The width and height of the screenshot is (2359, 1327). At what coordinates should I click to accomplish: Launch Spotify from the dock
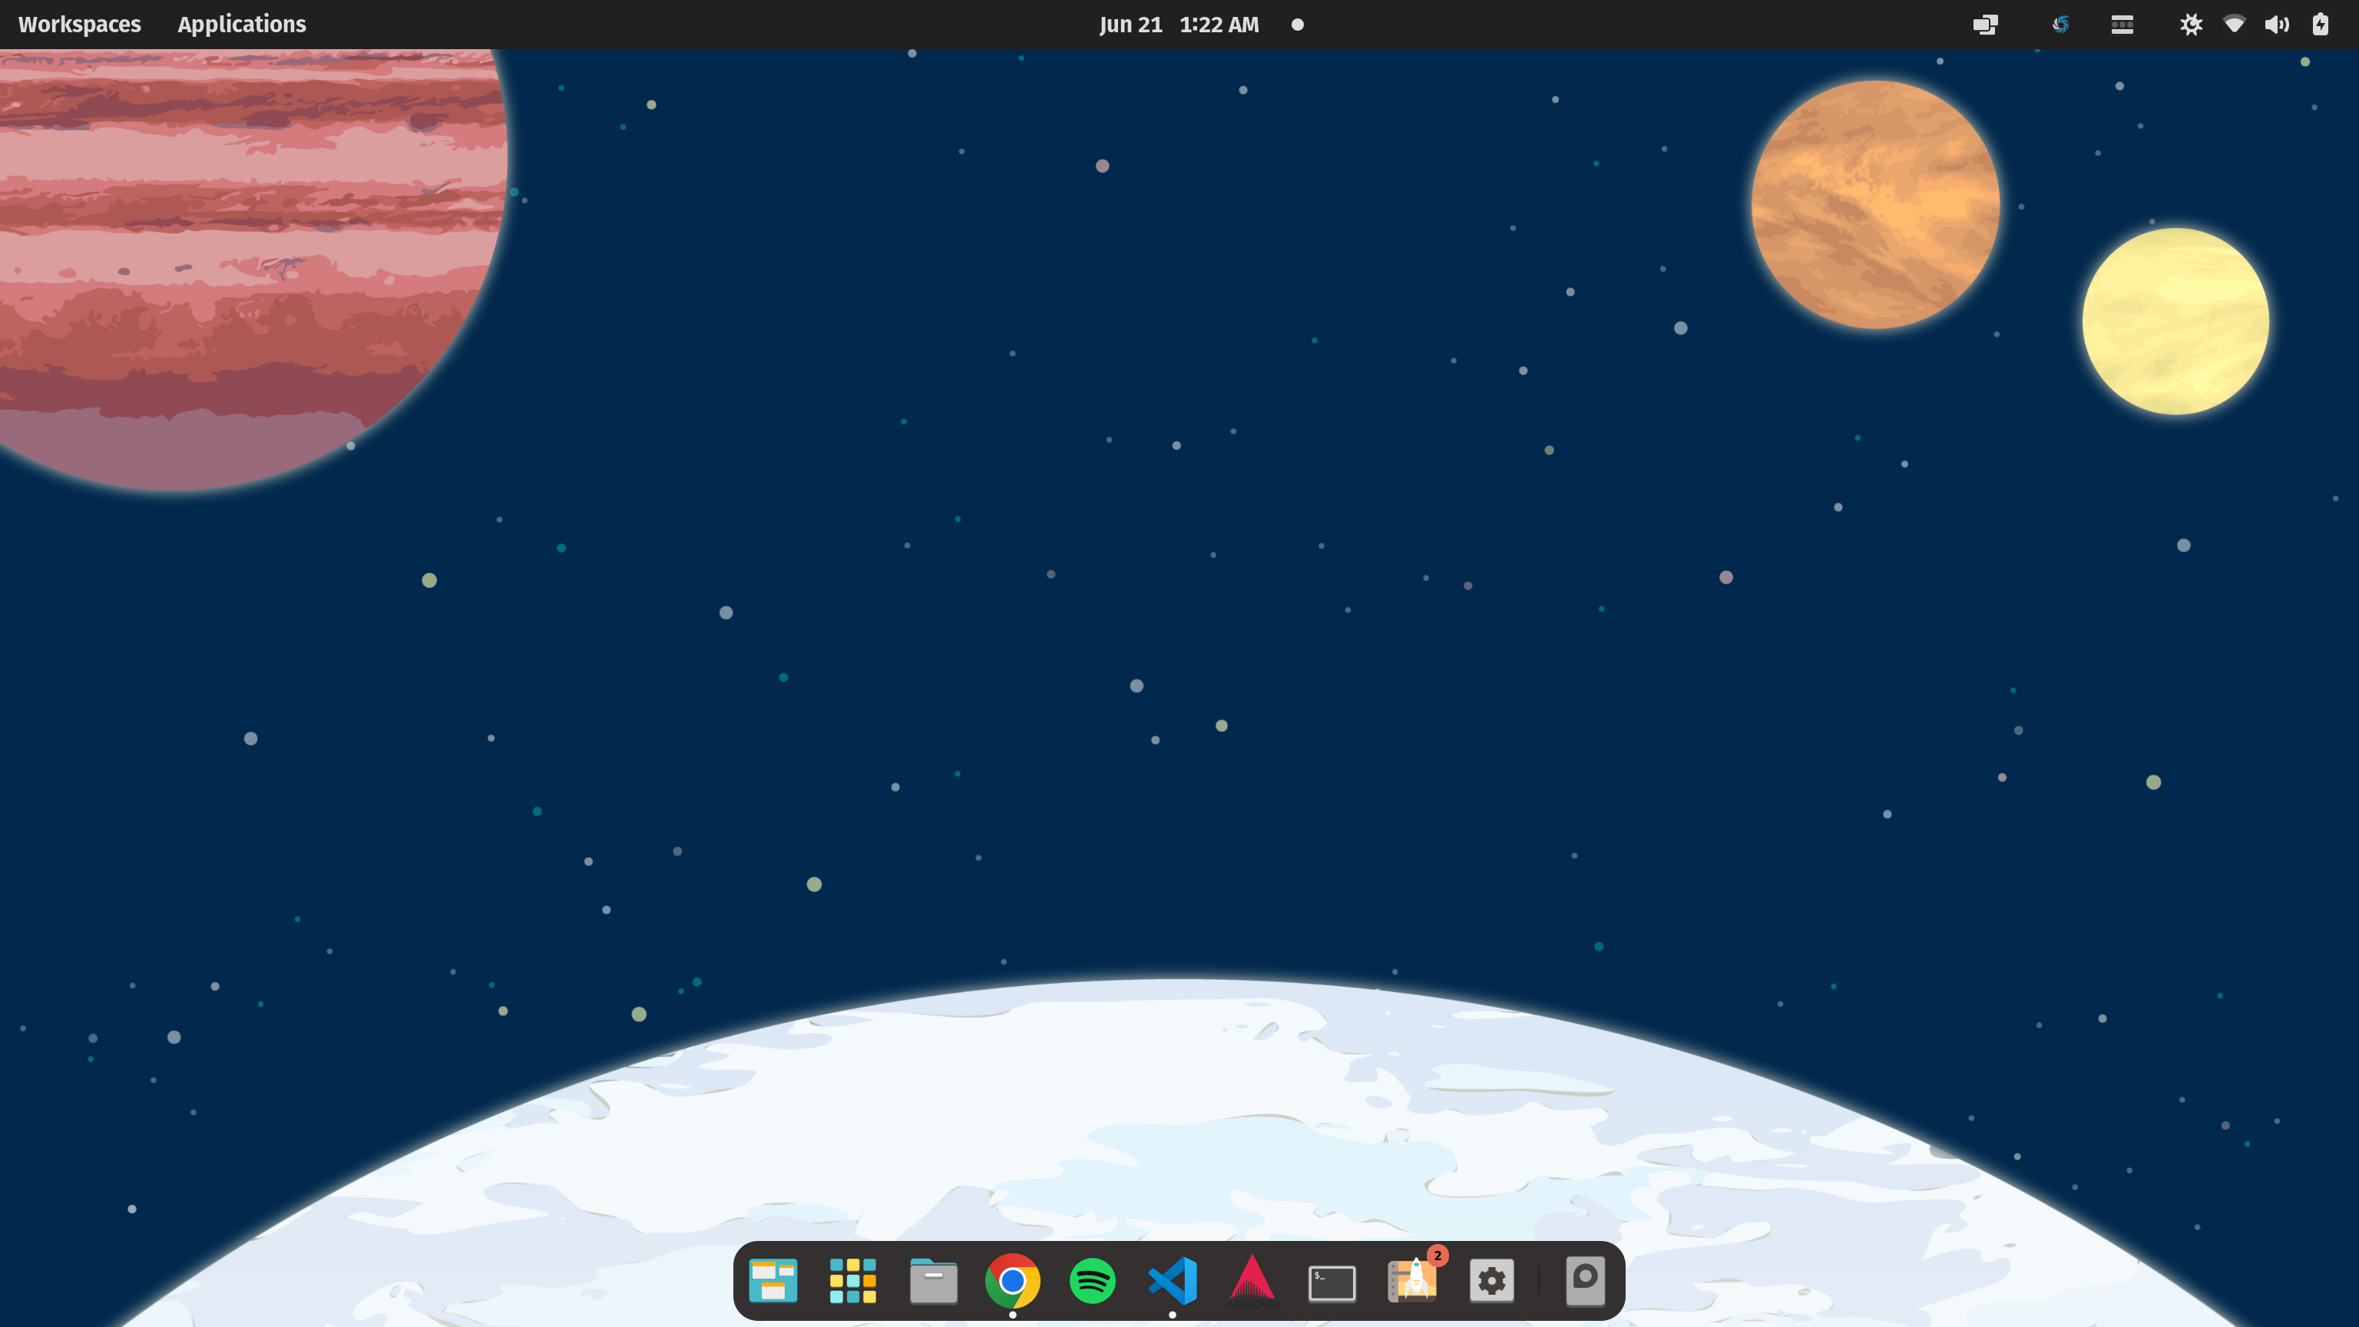[1092, 1280]
